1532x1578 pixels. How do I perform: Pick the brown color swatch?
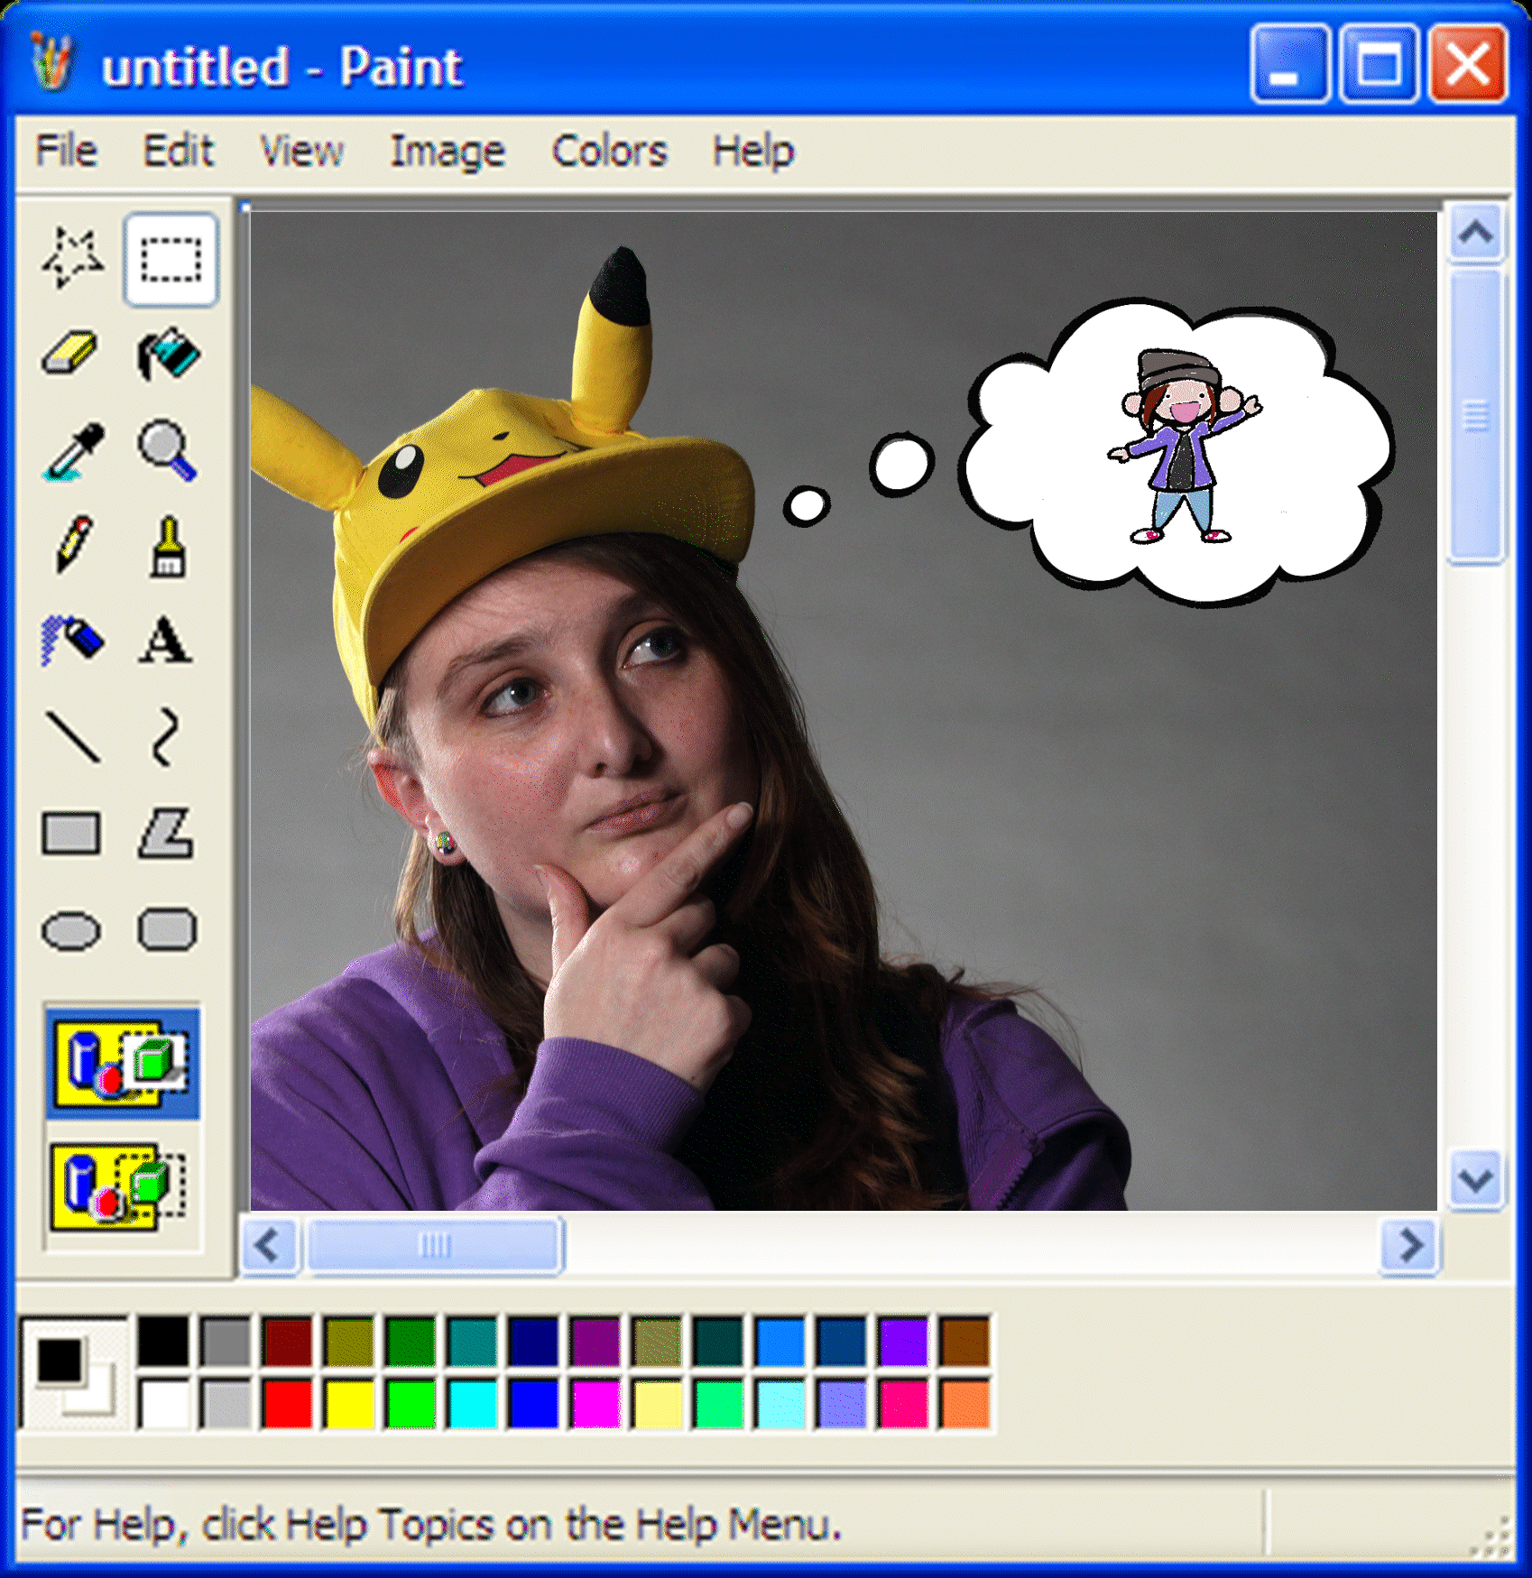[x=964, y=1341]
